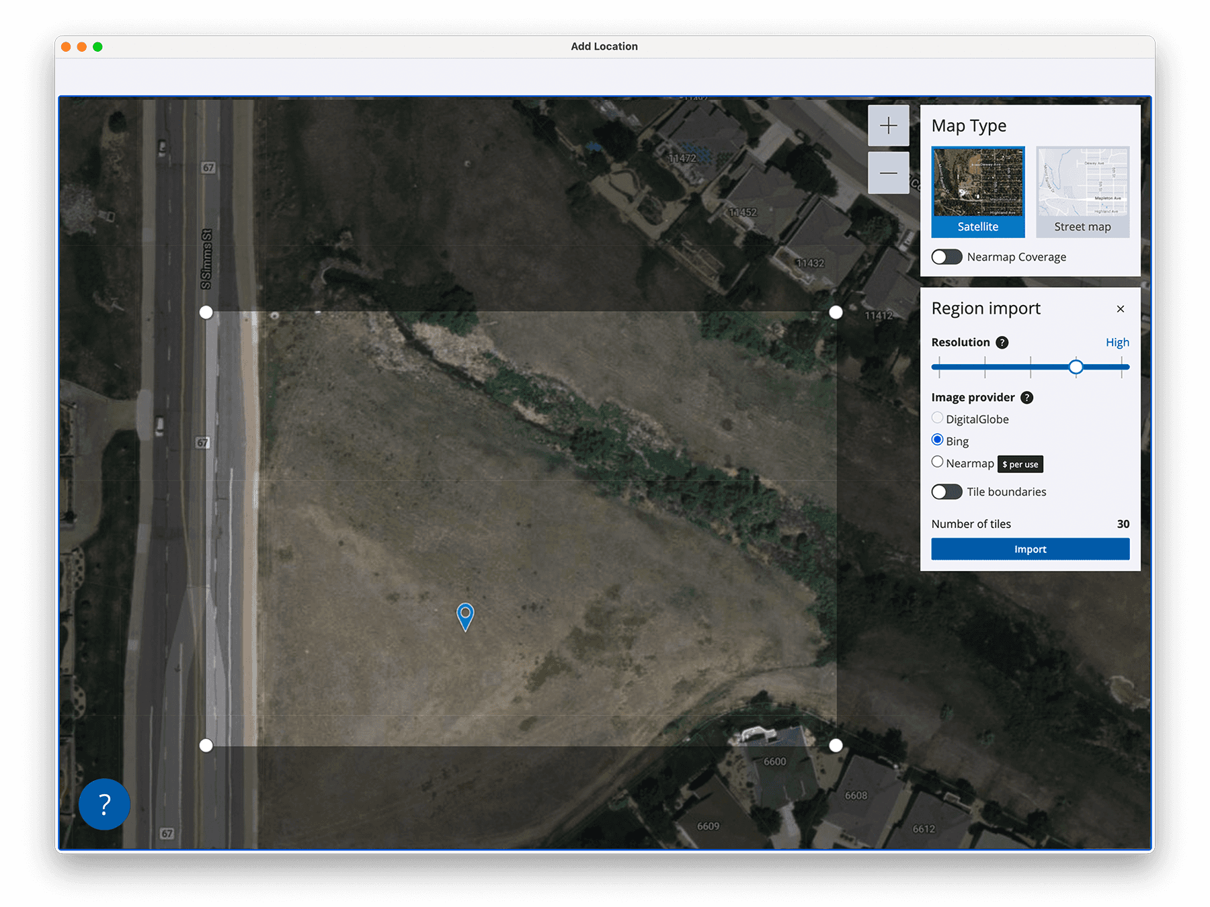Click the zoom out minus button

pyautogui.click(x=888, y=173)
